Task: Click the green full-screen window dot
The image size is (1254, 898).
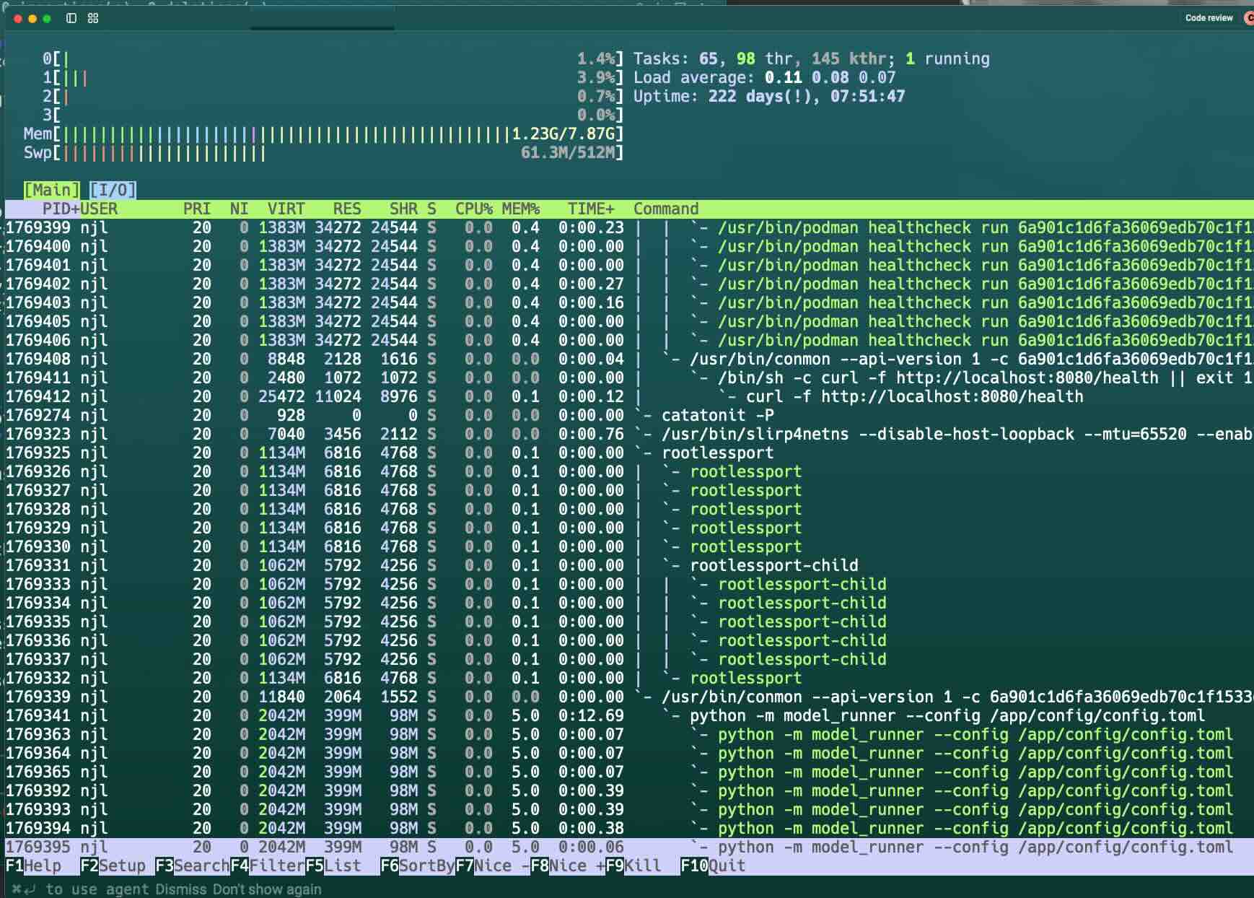Action: pyautogui.click(x=47, y=19)
